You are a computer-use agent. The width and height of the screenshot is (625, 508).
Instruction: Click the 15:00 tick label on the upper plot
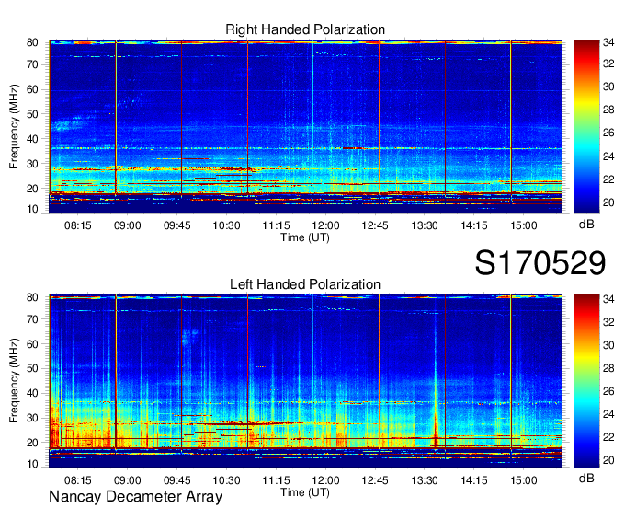pyautogui.click(x=524, y=225)
